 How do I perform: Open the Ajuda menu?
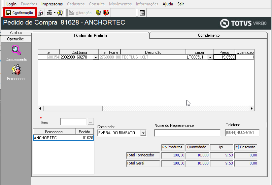coord(168,4)
